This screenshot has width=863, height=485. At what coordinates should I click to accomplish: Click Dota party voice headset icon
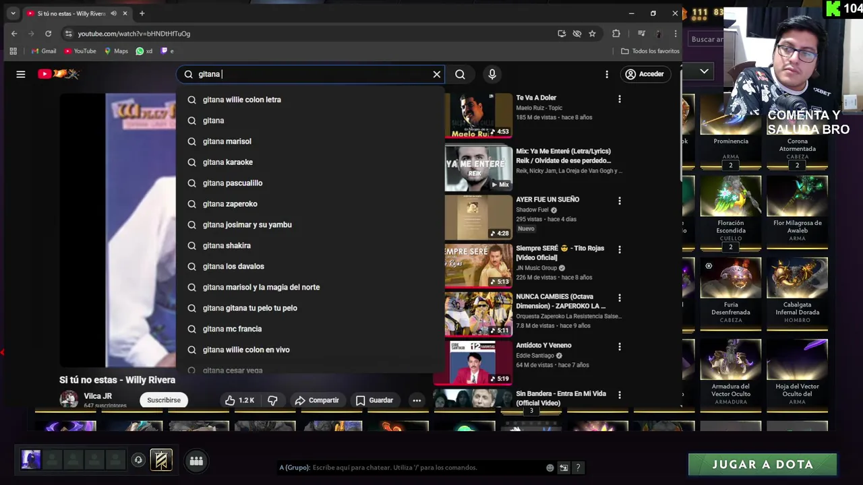[138, 460]
